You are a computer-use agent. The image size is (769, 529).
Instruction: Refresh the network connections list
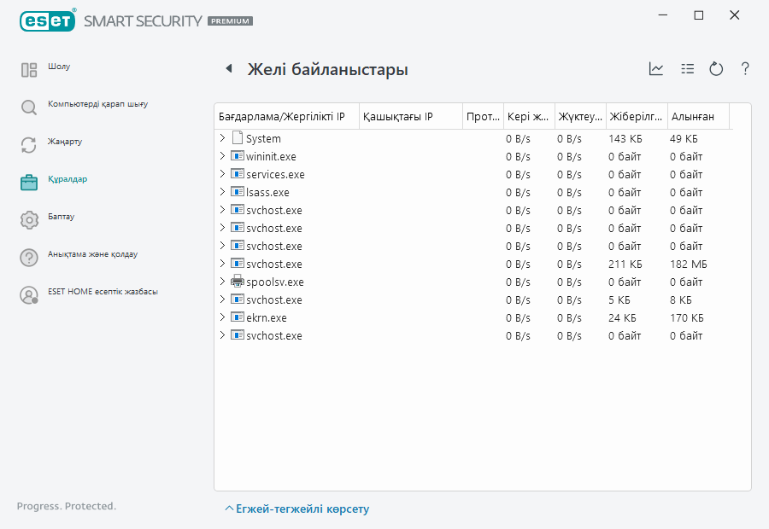coord(716,69)
